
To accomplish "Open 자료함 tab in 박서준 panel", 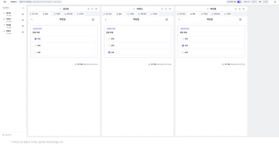I will click(x=204, y=14).
